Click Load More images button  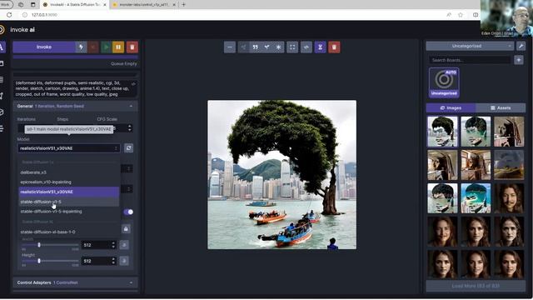(x=476, y=286)
